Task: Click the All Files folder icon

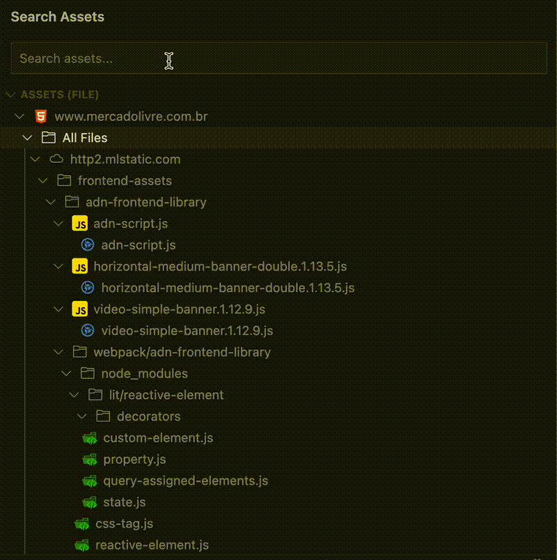Action: [x=49, y=137]
